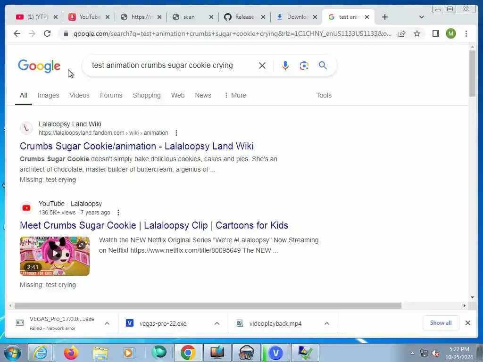Expand videoplayback.mp4 download options
The width and height of the screenshot is (483, 362).
point(327,323)
